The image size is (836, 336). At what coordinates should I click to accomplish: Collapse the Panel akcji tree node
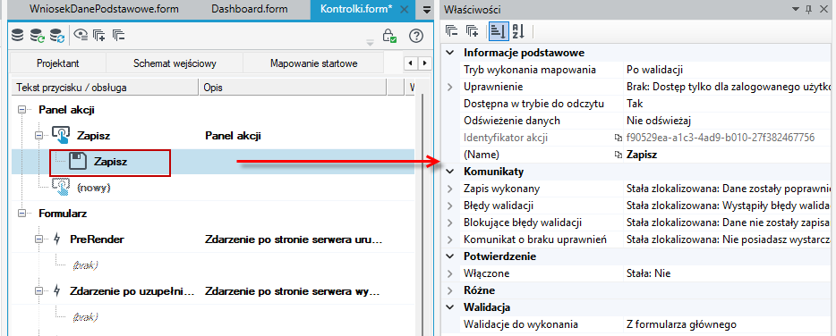pos(21,110)
